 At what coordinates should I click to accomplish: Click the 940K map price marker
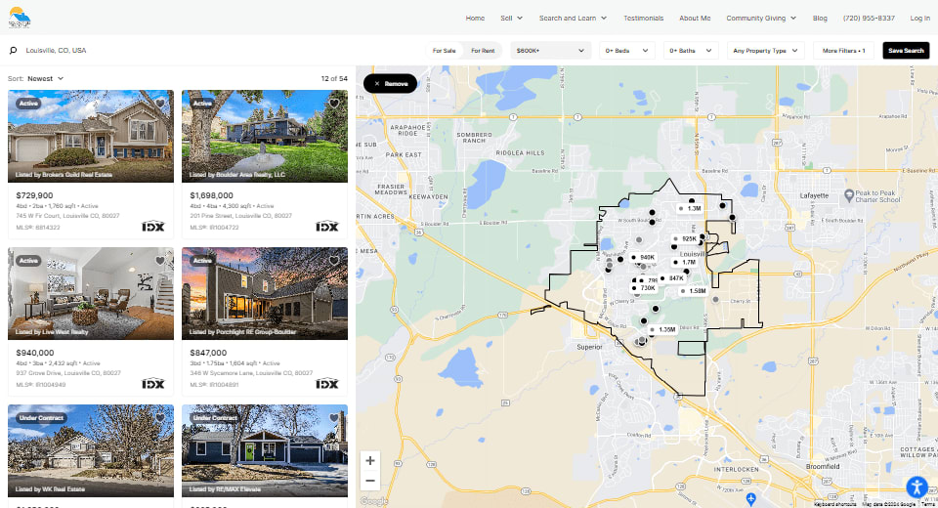click(644, 257)
